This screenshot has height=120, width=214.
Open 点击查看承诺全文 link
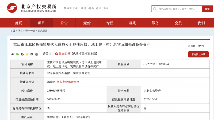pos(68,82)
